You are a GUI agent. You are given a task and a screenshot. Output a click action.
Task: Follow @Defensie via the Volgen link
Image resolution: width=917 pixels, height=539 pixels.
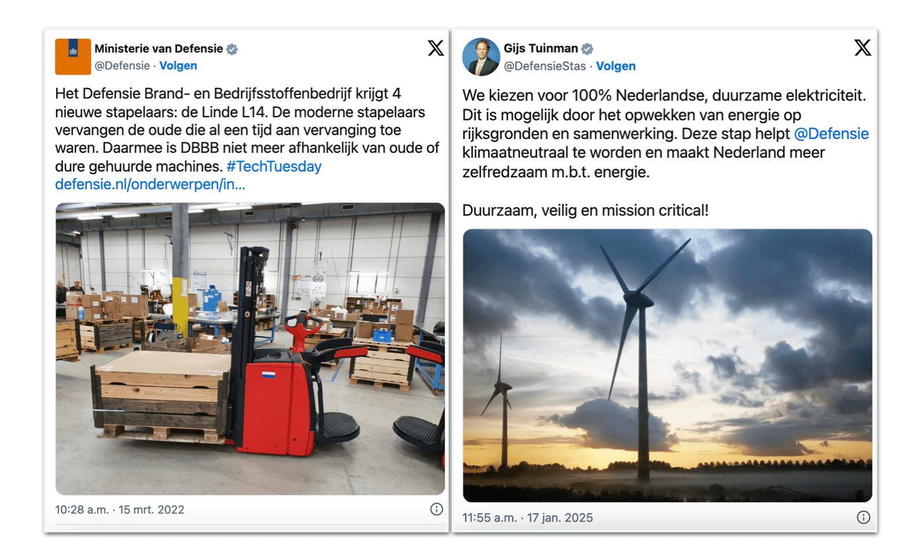pyautogui.click(x=178, y=65)
